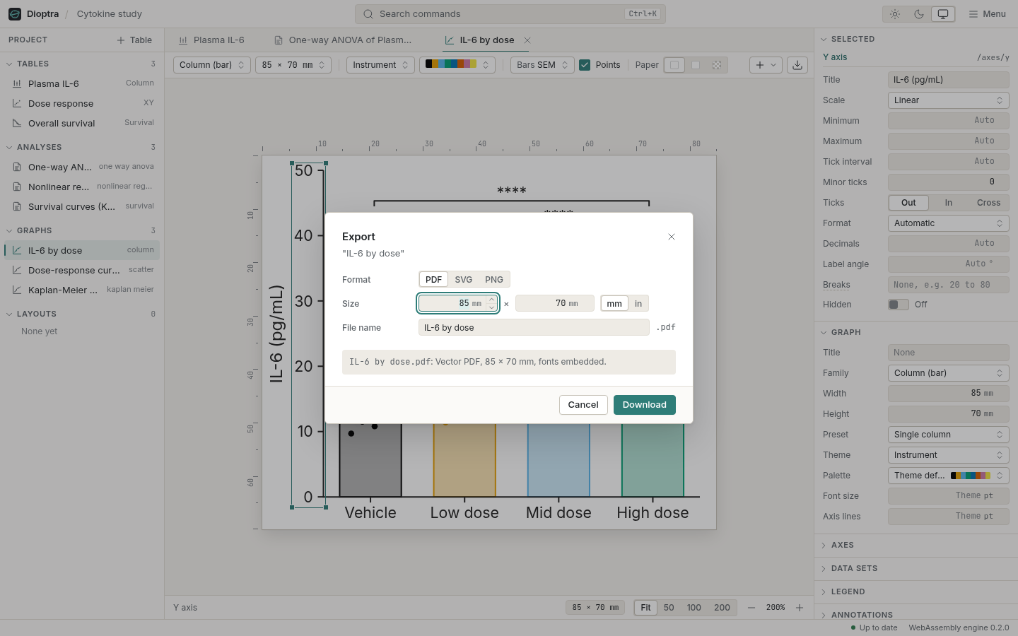Click the Dioptra logo icon
The image size is (1018, 636).
pos(15,14)
